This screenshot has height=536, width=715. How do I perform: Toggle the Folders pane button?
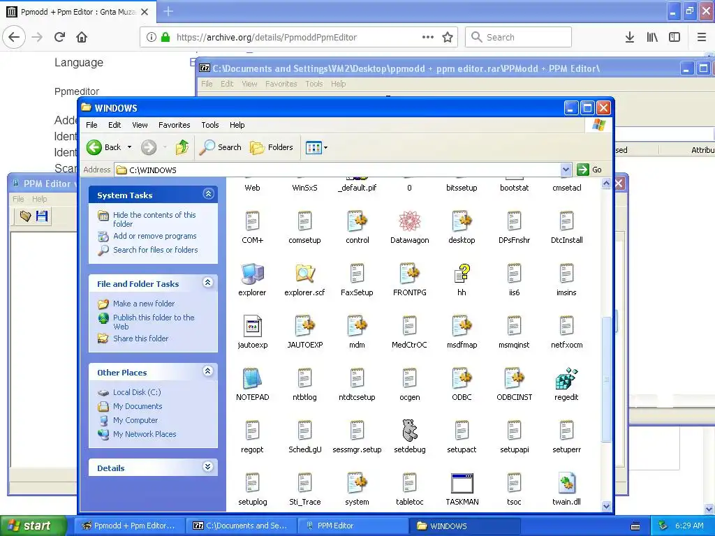(x=272, y=147)
